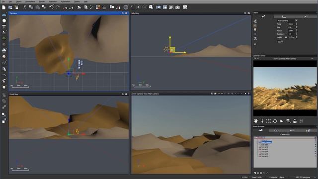Click the previous camera arrow in Camera Control header
The width and height of the screenshot is (318, 179).
click(258, 59)
